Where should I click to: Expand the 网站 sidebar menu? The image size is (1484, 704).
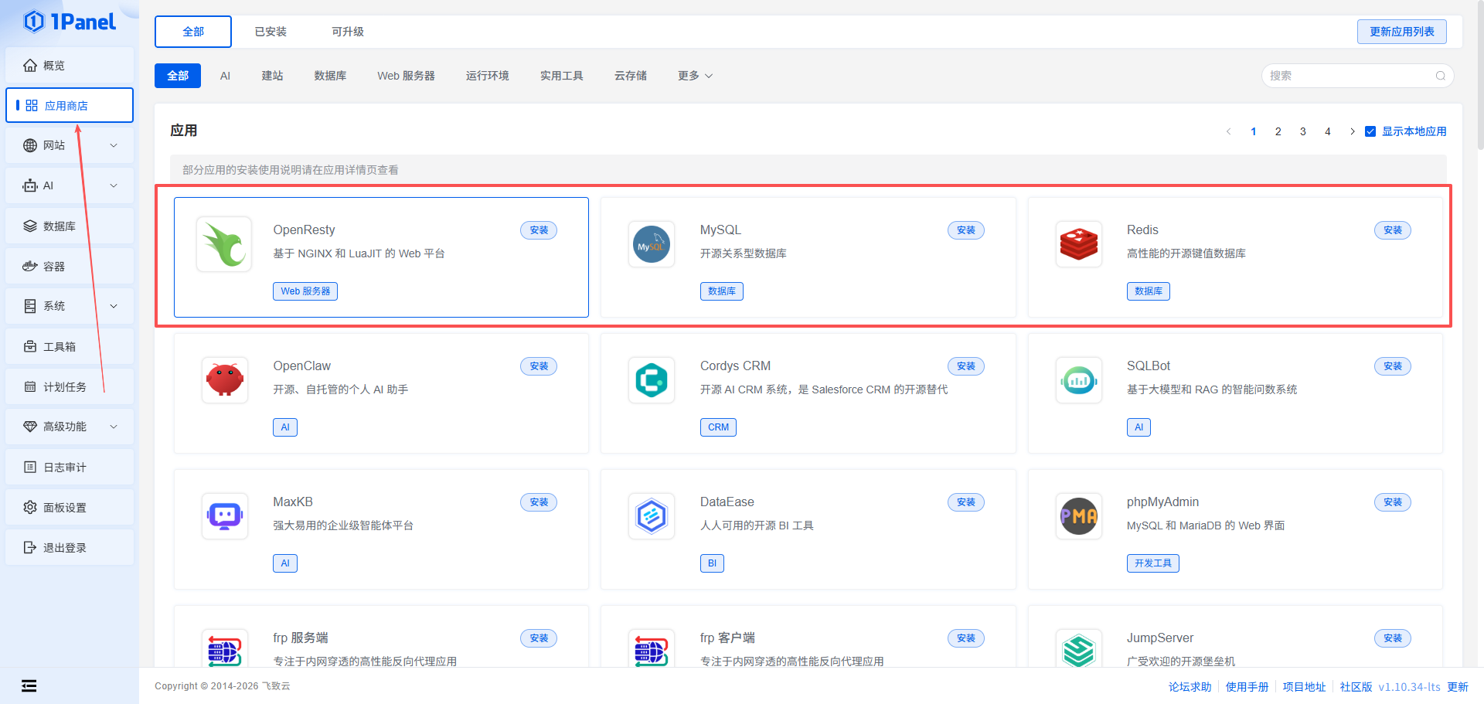[x=70, y=145]
